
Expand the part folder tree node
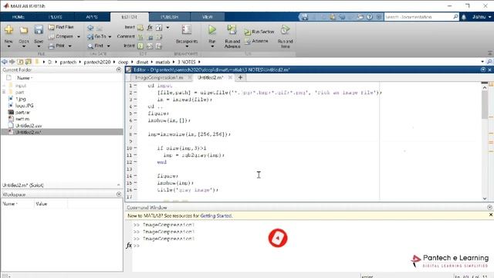[4, 93]
